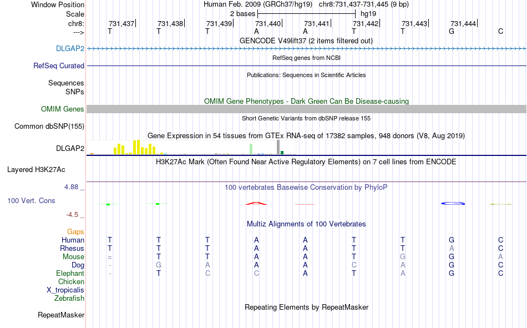Click the Basewise Conservation by PhyloP title
Screen dimensions: 527x328
coord(306,188)
